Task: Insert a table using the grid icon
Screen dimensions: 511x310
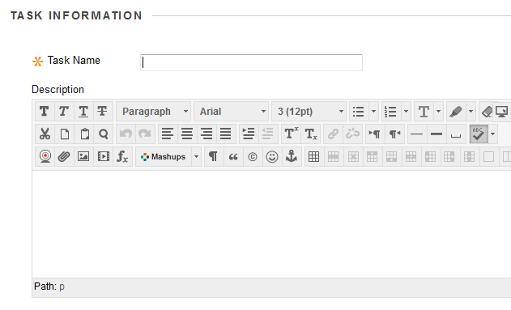Action: (x=314, y=157)
